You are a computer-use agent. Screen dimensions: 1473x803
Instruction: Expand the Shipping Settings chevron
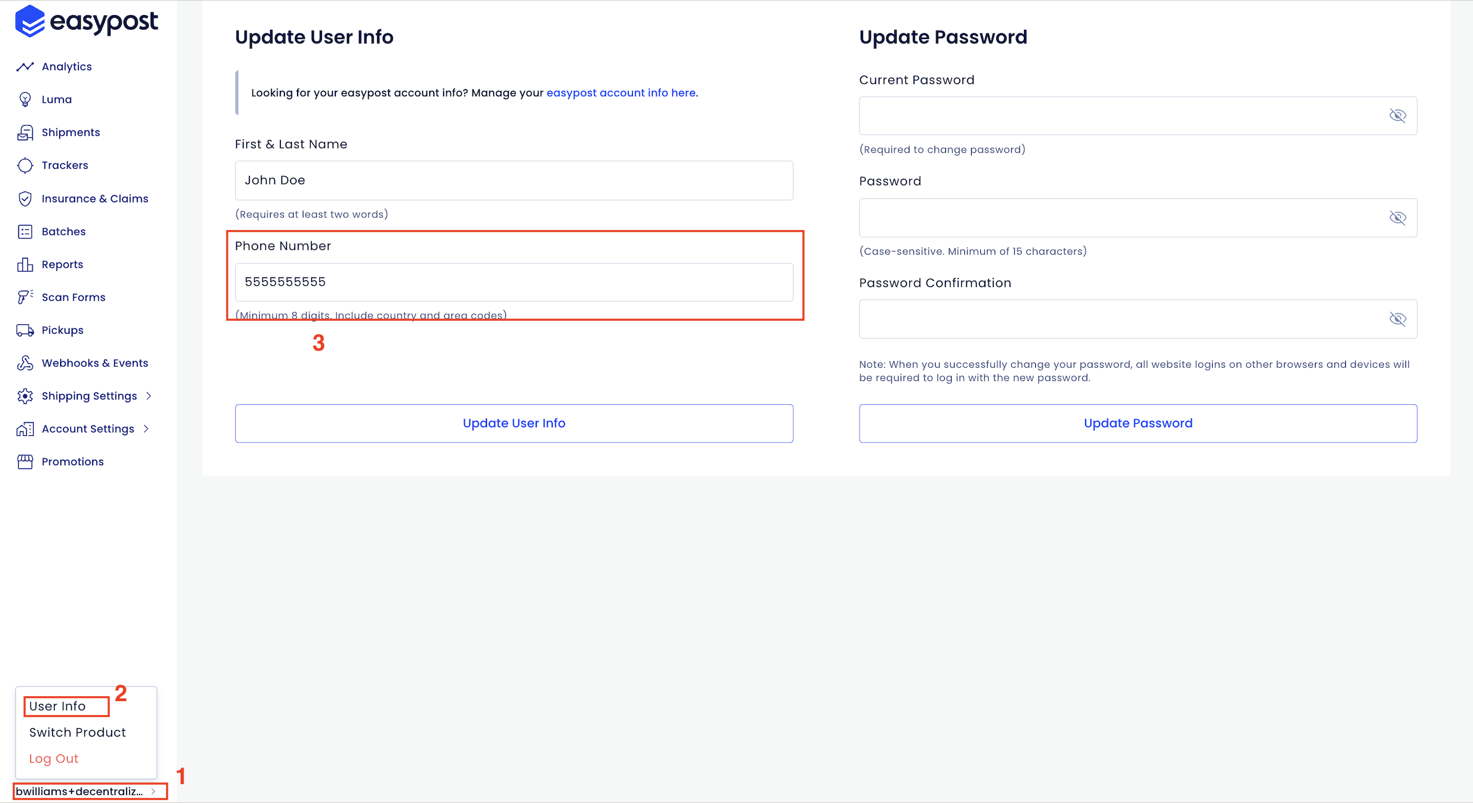149,396
